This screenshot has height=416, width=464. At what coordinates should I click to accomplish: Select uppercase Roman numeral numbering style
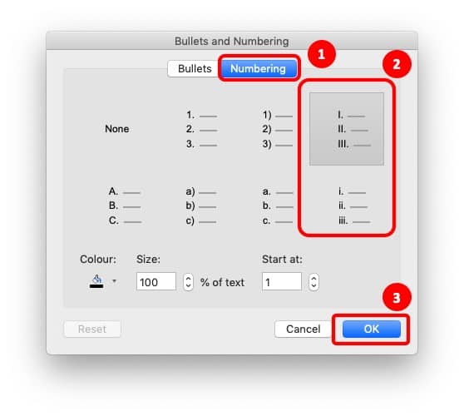coord(347,129)
